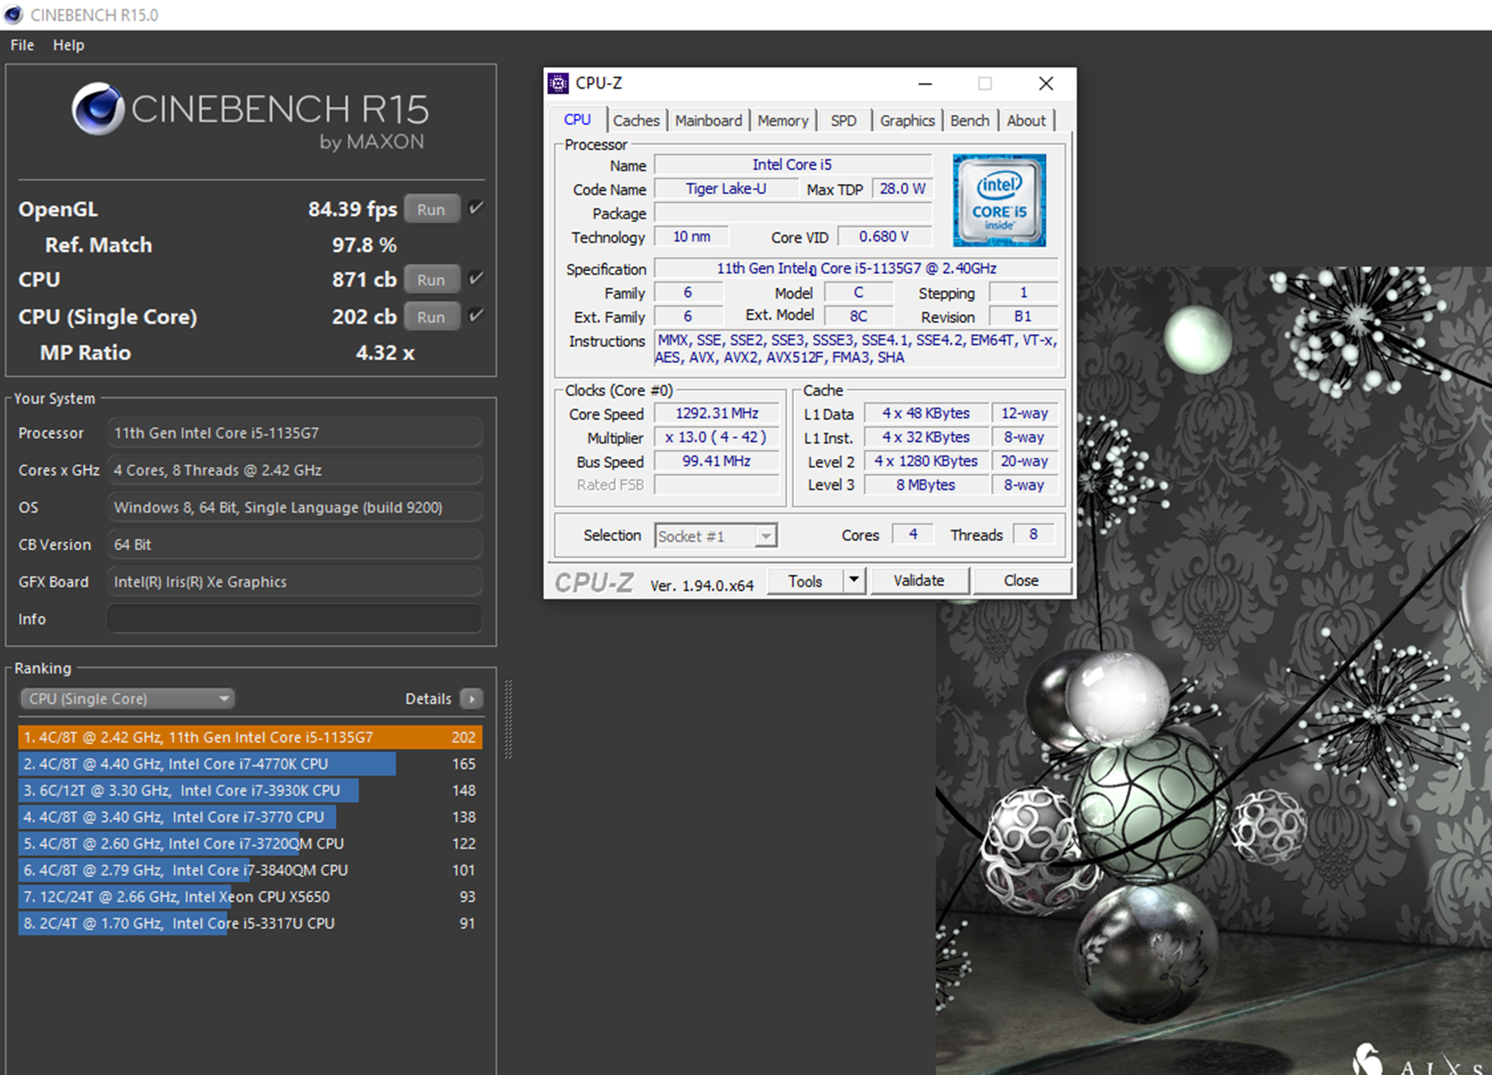The width and height of the screenshot is (1492, 1075).
Task: Click the CPU-Z window app icon
Action: point(558,83)
